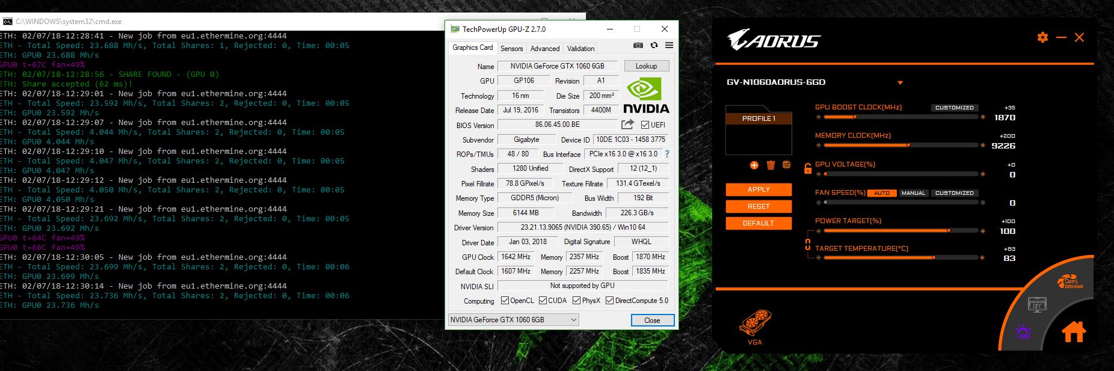Toggle the DirectCompute 5.0 checkbox

(609, 301)
